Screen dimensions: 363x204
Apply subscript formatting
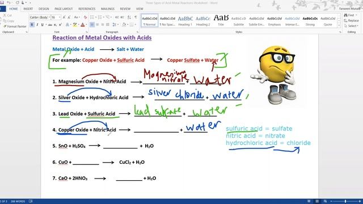point(55,25)
